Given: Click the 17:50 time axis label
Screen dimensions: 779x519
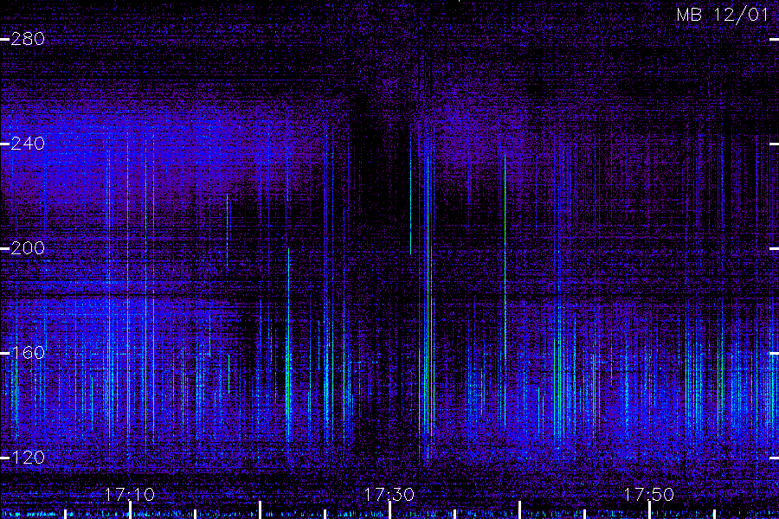Looking at the screenshot, I should (649, 494).
